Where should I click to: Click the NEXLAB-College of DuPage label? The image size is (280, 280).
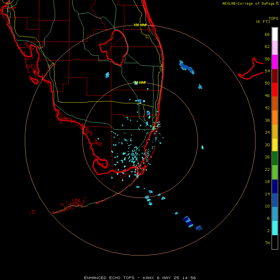coord(248,3)
